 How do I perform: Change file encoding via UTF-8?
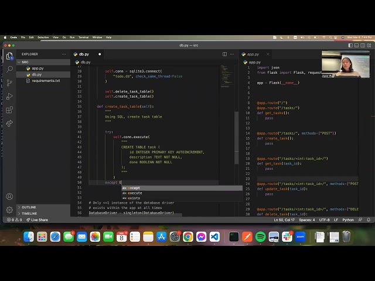(324, 220)
